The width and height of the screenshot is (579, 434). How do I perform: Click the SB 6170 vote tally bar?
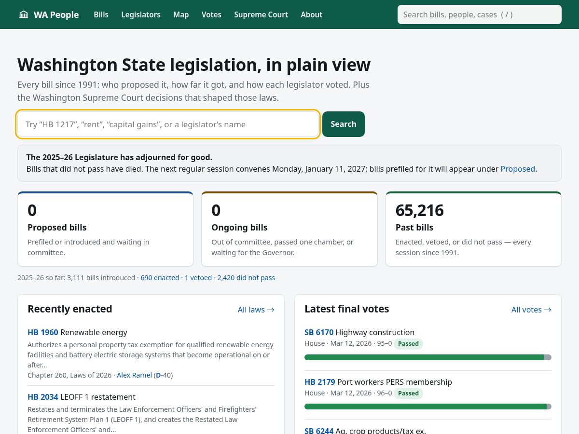point(428,357)
